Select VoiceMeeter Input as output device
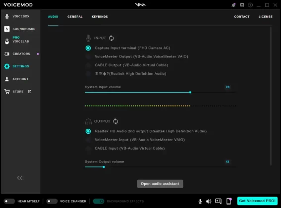 135,140
